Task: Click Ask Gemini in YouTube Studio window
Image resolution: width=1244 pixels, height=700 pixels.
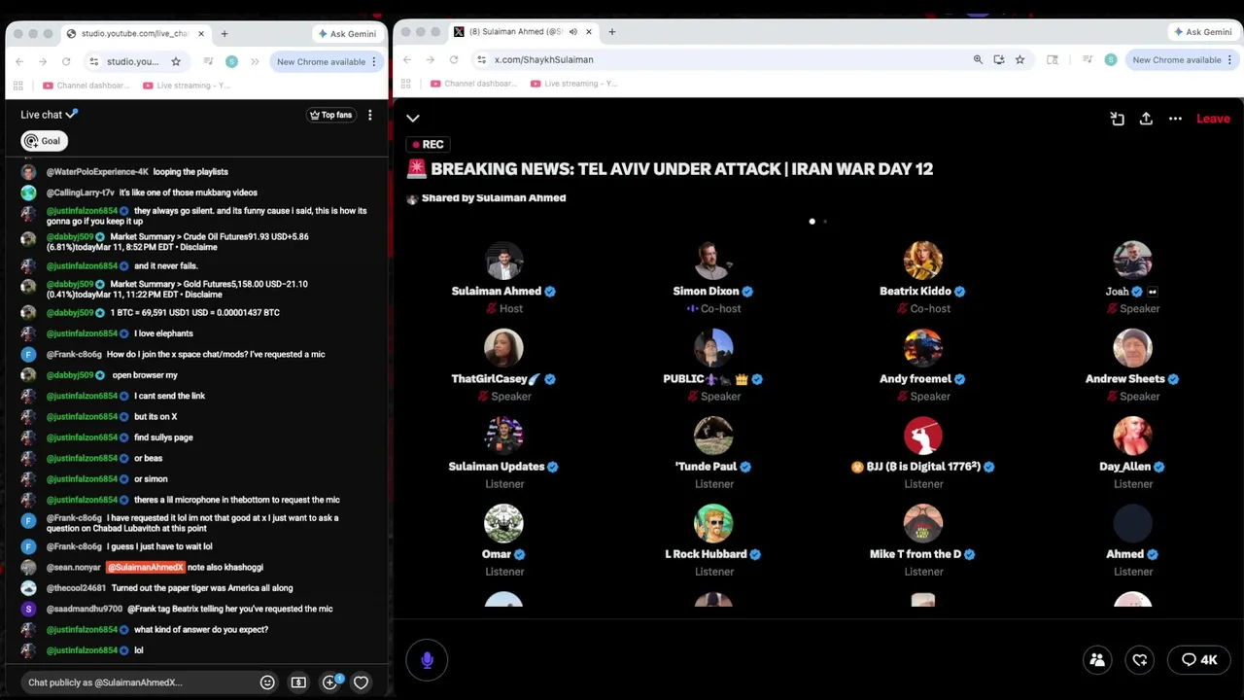Action: point(346,33)
